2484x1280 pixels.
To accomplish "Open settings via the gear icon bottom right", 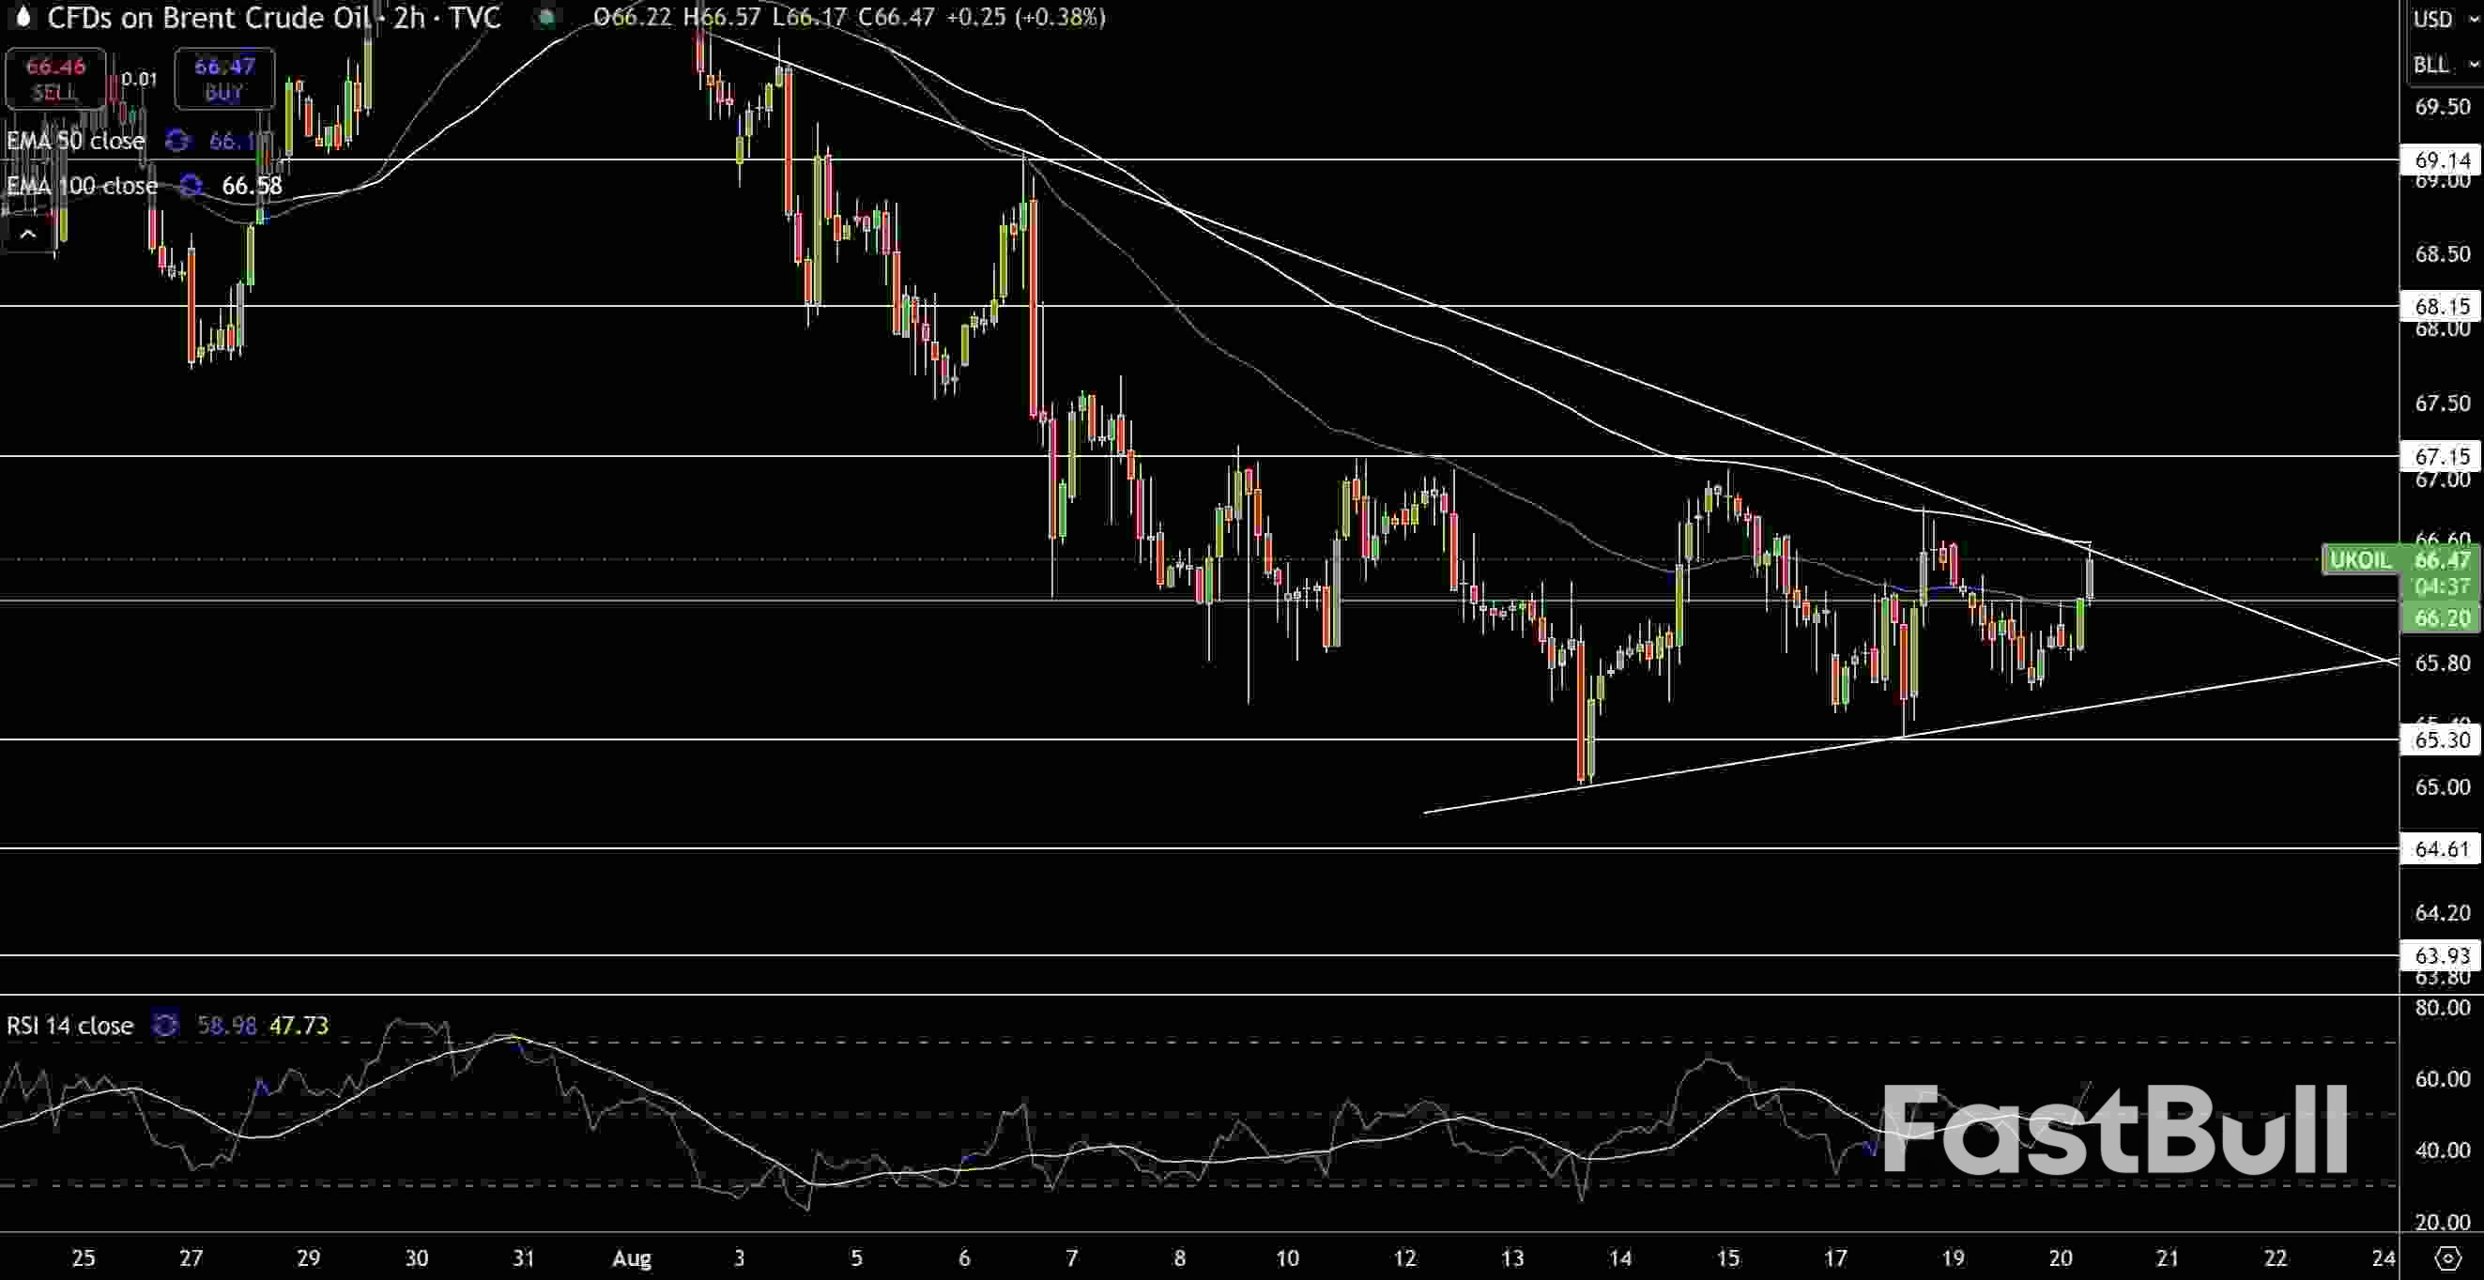I will pyautogui.click(x=2446, y=1259).
